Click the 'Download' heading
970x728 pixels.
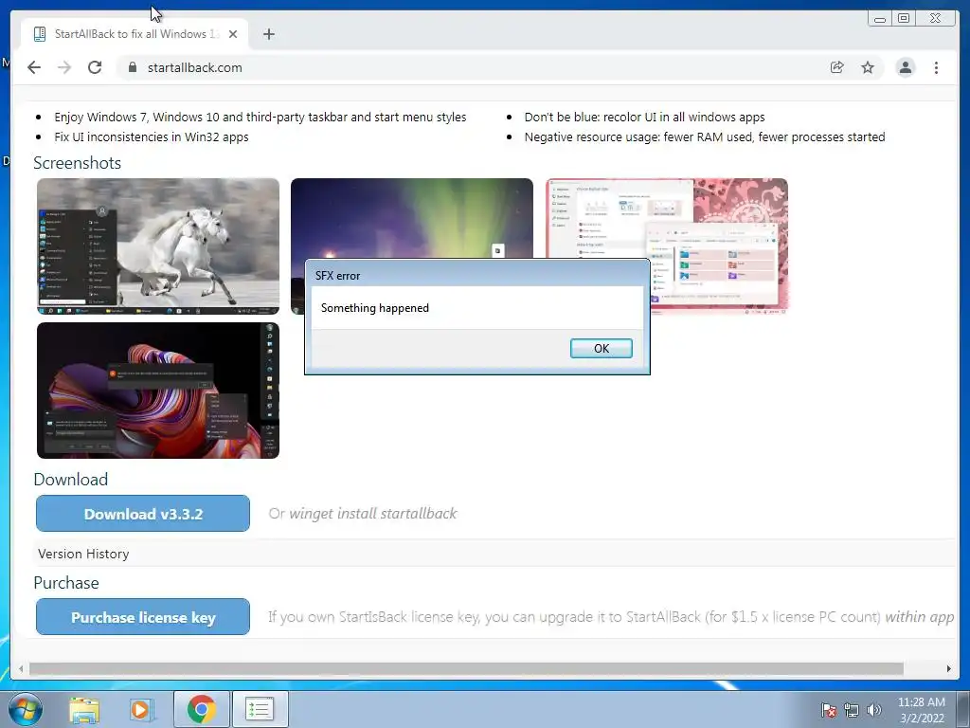(70, 479)
